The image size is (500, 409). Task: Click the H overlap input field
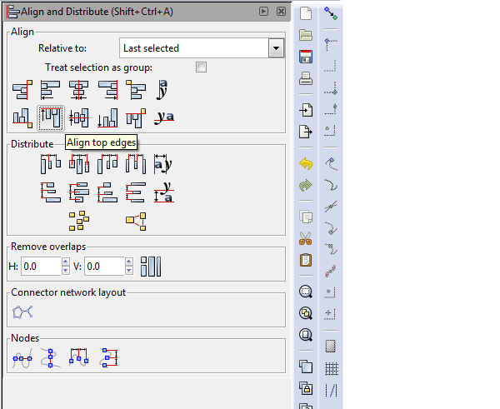[40, 267]
